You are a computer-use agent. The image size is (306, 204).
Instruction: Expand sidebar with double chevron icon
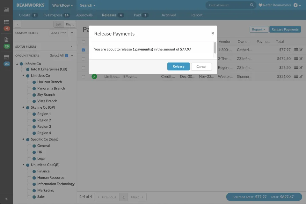6,199
